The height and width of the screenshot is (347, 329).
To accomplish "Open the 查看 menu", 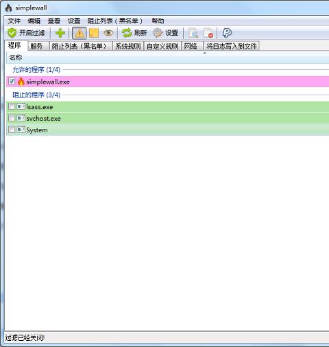I will [54, 21].
